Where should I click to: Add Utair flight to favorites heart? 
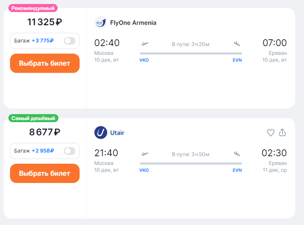[271, 133]
